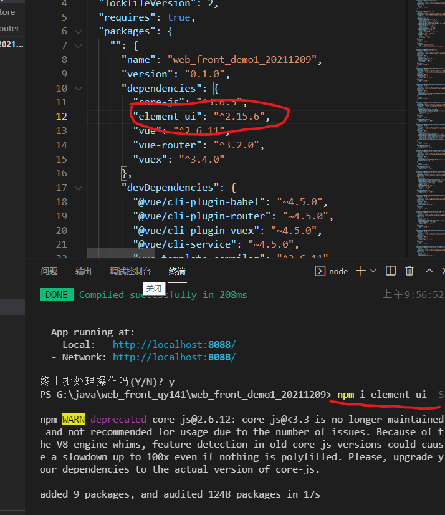Click the terminal timestamp 上午9:56:52

click(x=413, y=295)
